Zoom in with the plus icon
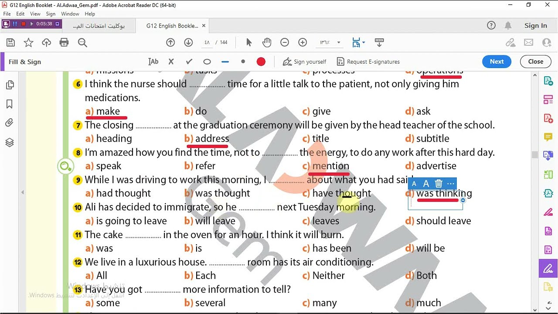 [303, 42]
